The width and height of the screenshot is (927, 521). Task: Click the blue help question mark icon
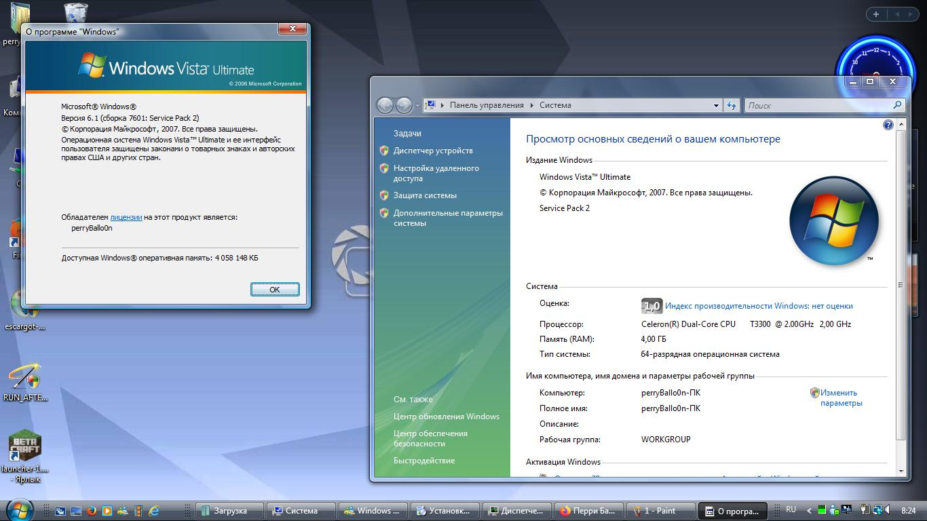pos(888,125)
